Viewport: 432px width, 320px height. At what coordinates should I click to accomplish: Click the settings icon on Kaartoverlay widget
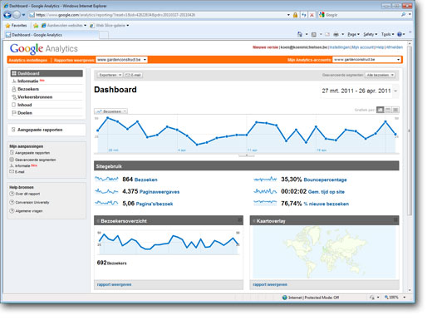(x=395, y=220)
